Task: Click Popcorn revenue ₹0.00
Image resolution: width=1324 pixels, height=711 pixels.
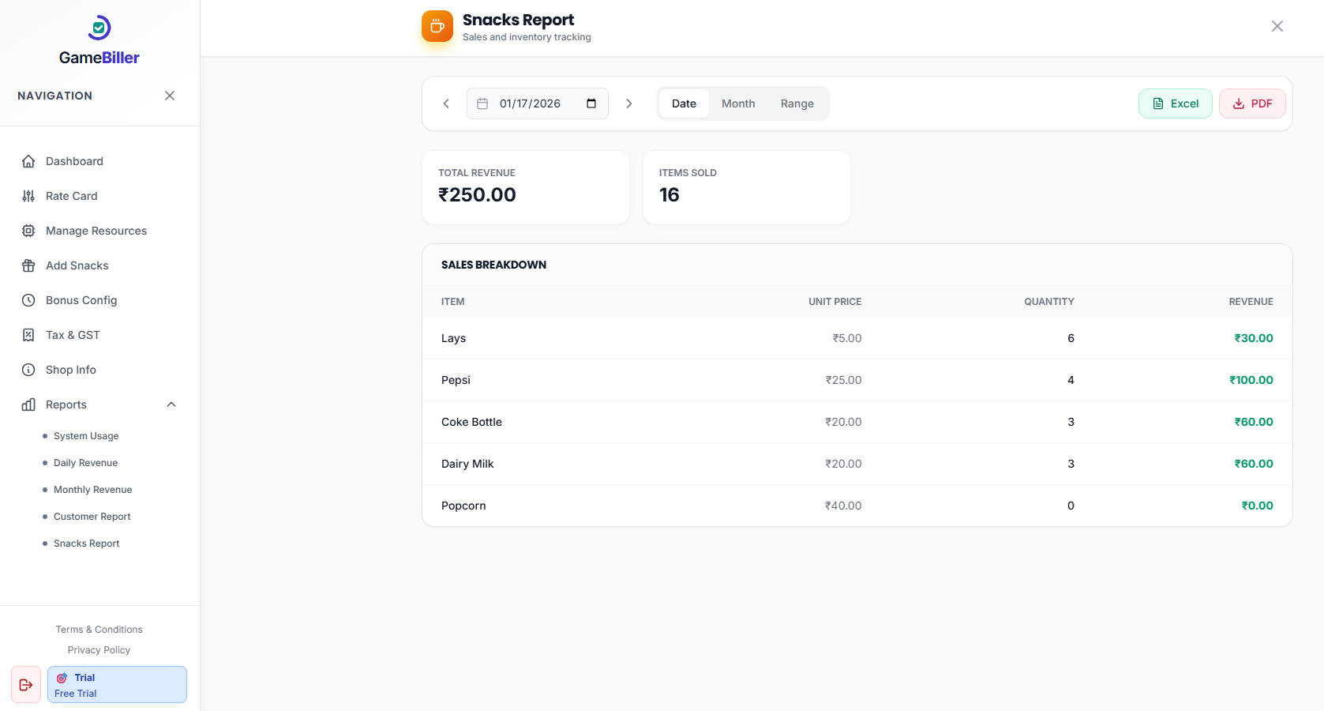Action: pyautogui.click(x=1258, y=506)
